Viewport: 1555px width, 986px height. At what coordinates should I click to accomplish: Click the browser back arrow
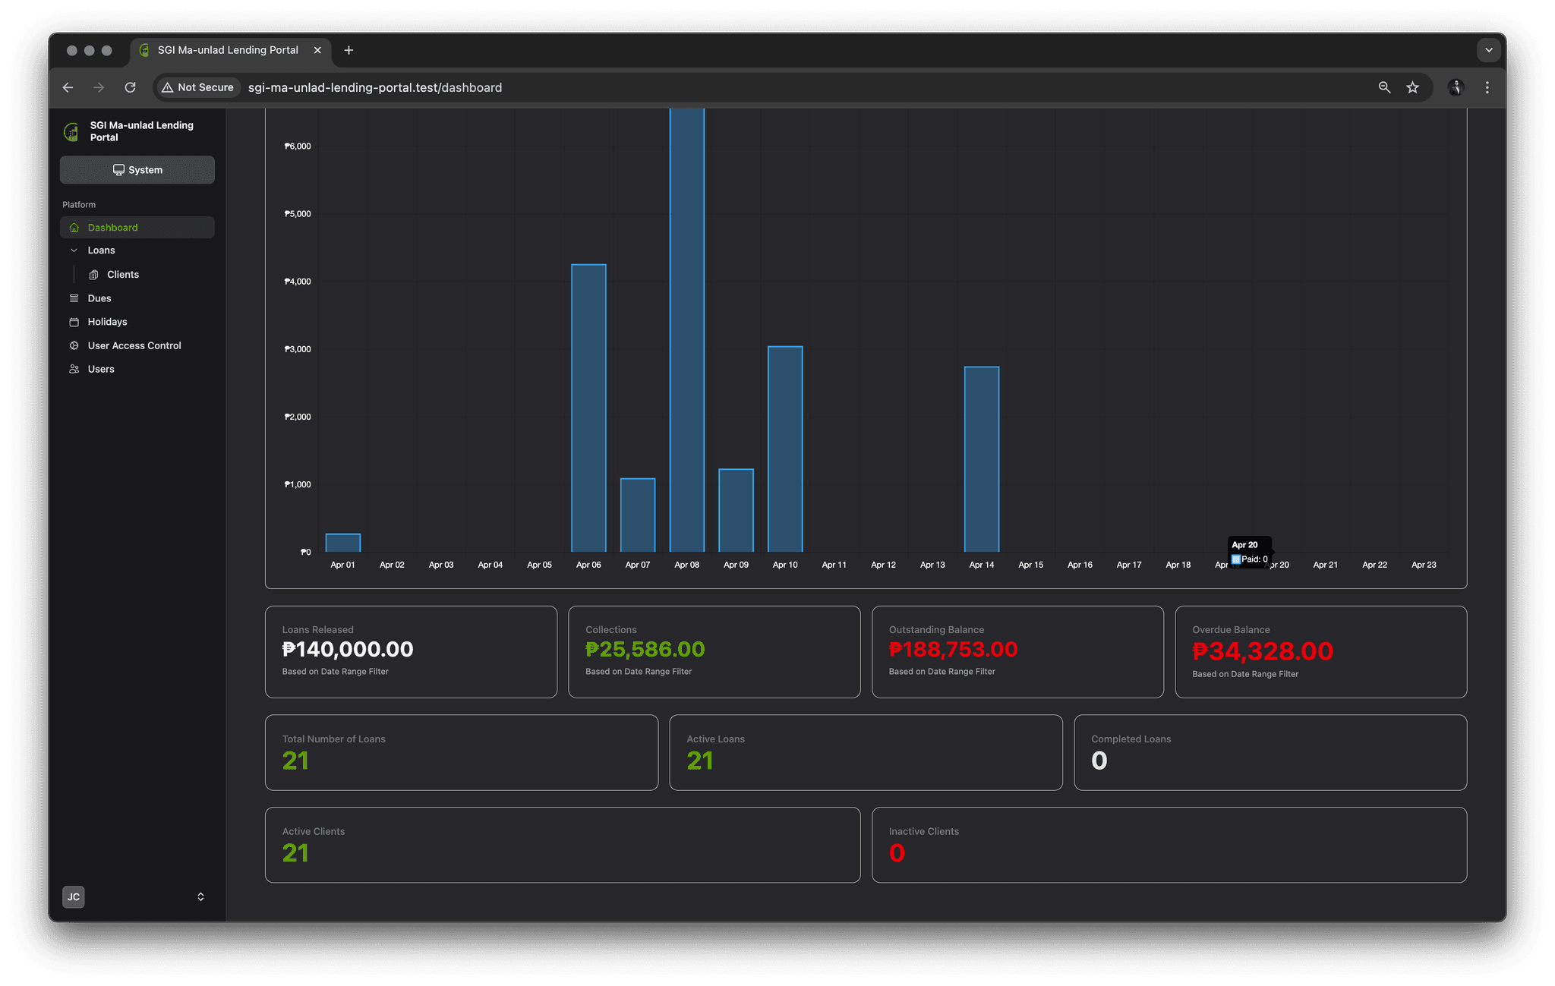[68, 87]
